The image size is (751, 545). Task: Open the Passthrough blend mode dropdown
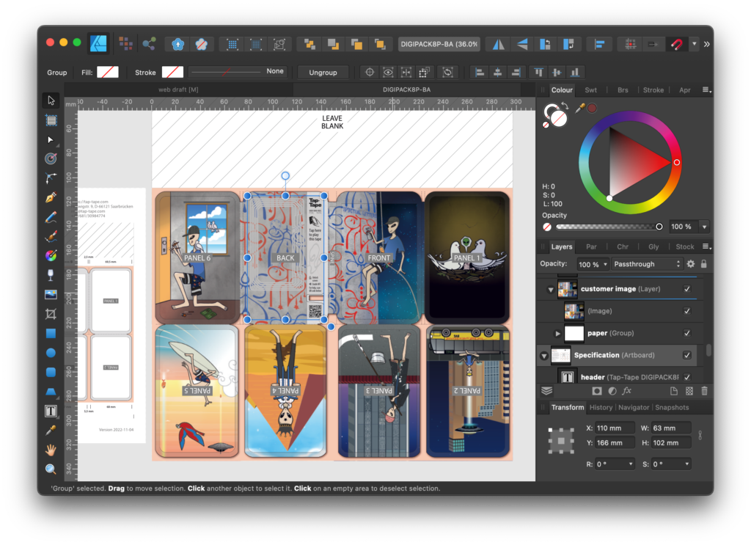click(646, 264)
